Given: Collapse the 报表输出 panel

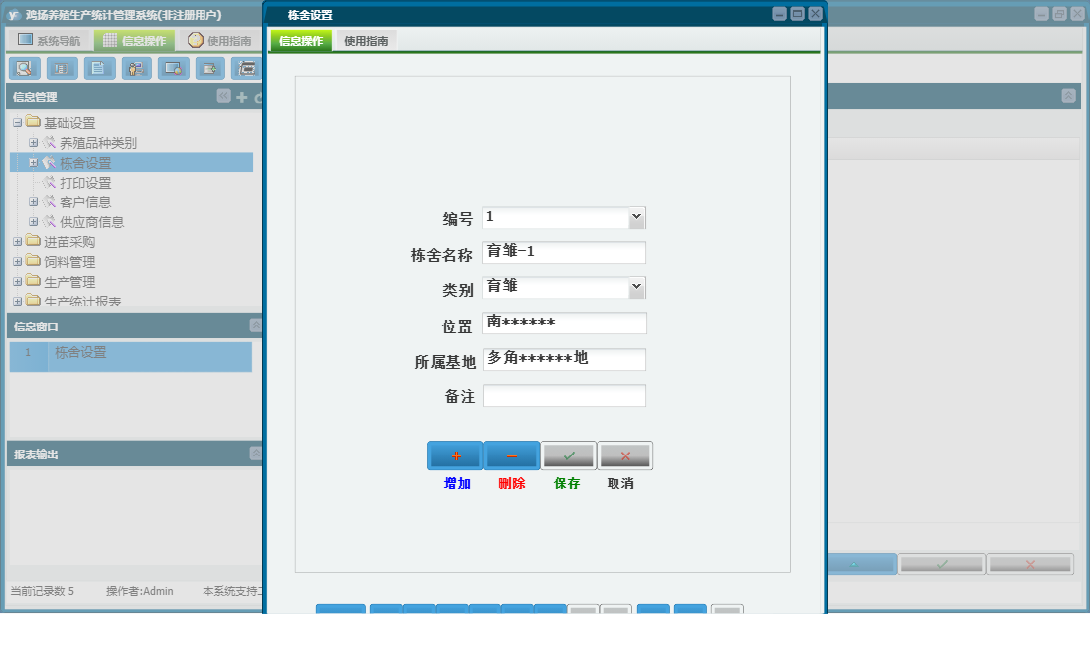Looking at the screenshot, I should (256, 454).
